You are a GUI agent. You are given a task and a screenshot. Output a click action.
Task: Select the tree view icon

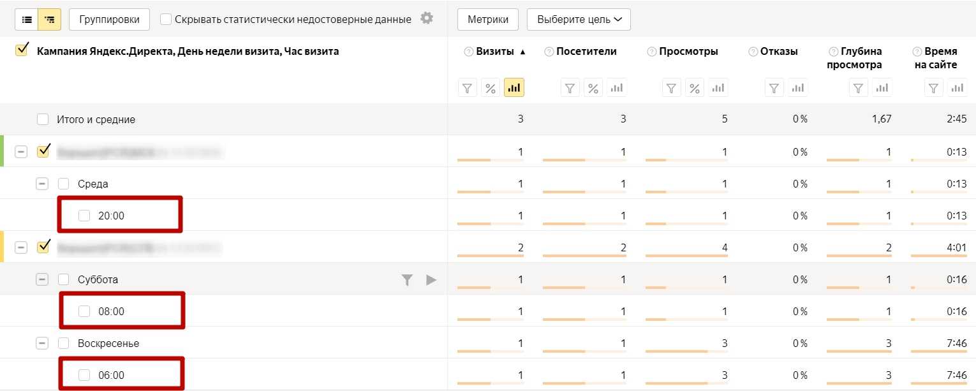[49, 20]
